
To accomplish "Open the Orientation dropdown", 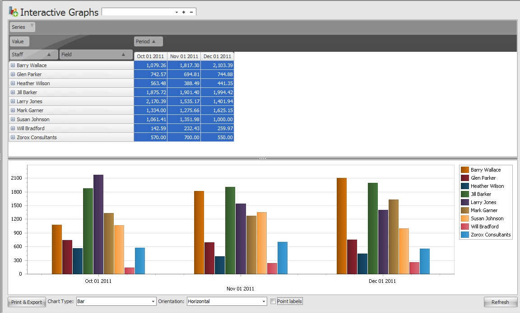I will click(x=264, y=301).
